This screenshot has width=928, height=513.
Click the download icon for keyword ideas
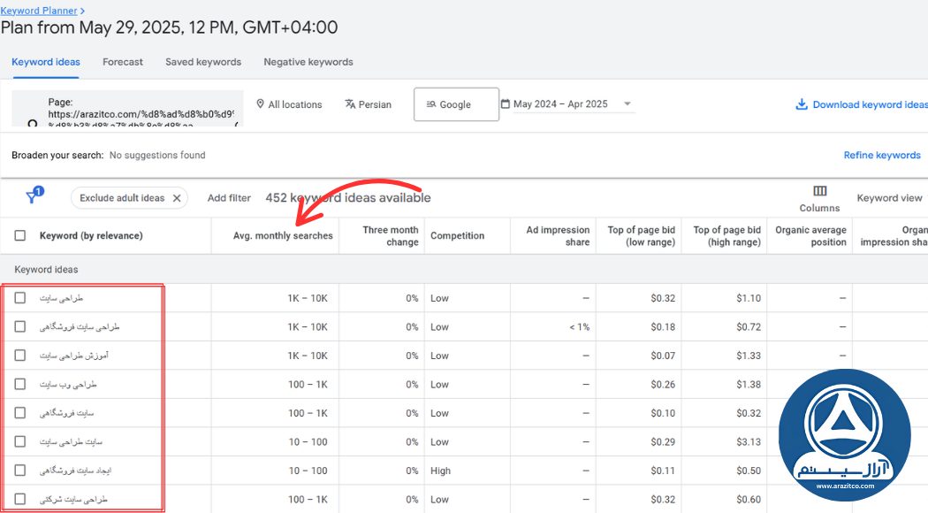click(802, 104)
